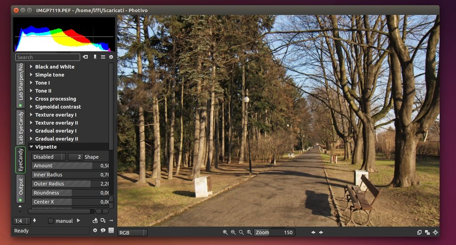456x245 pixels.
Task: Open the 1:4 pipe size dropdown
Action: (x=21, y=221)
